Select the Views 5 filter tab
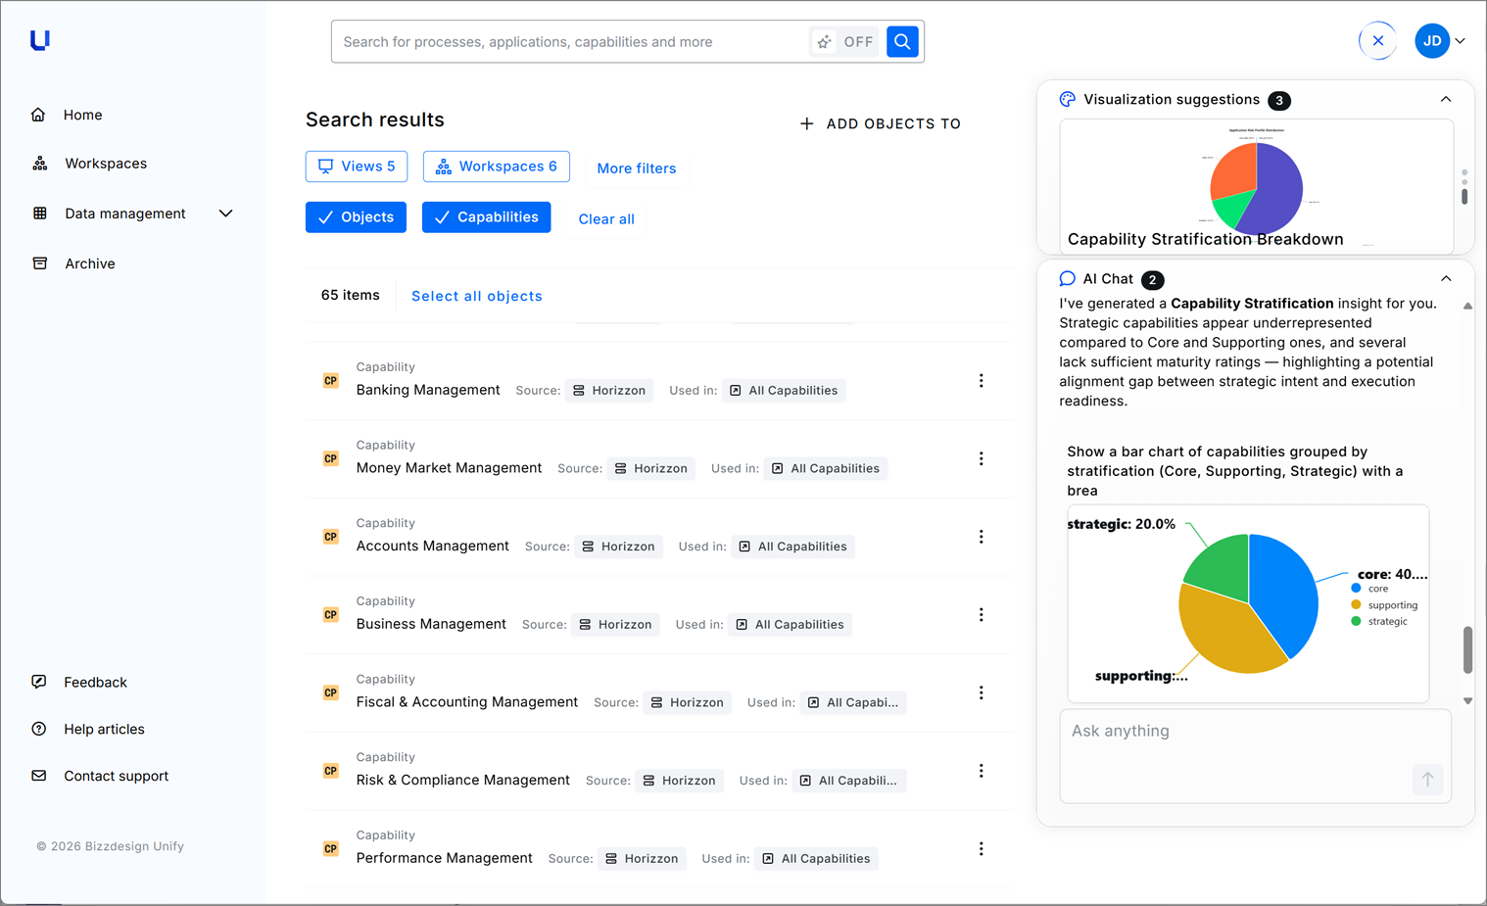The width and height of the screenshot is (1487, 906). click(357, 167)
